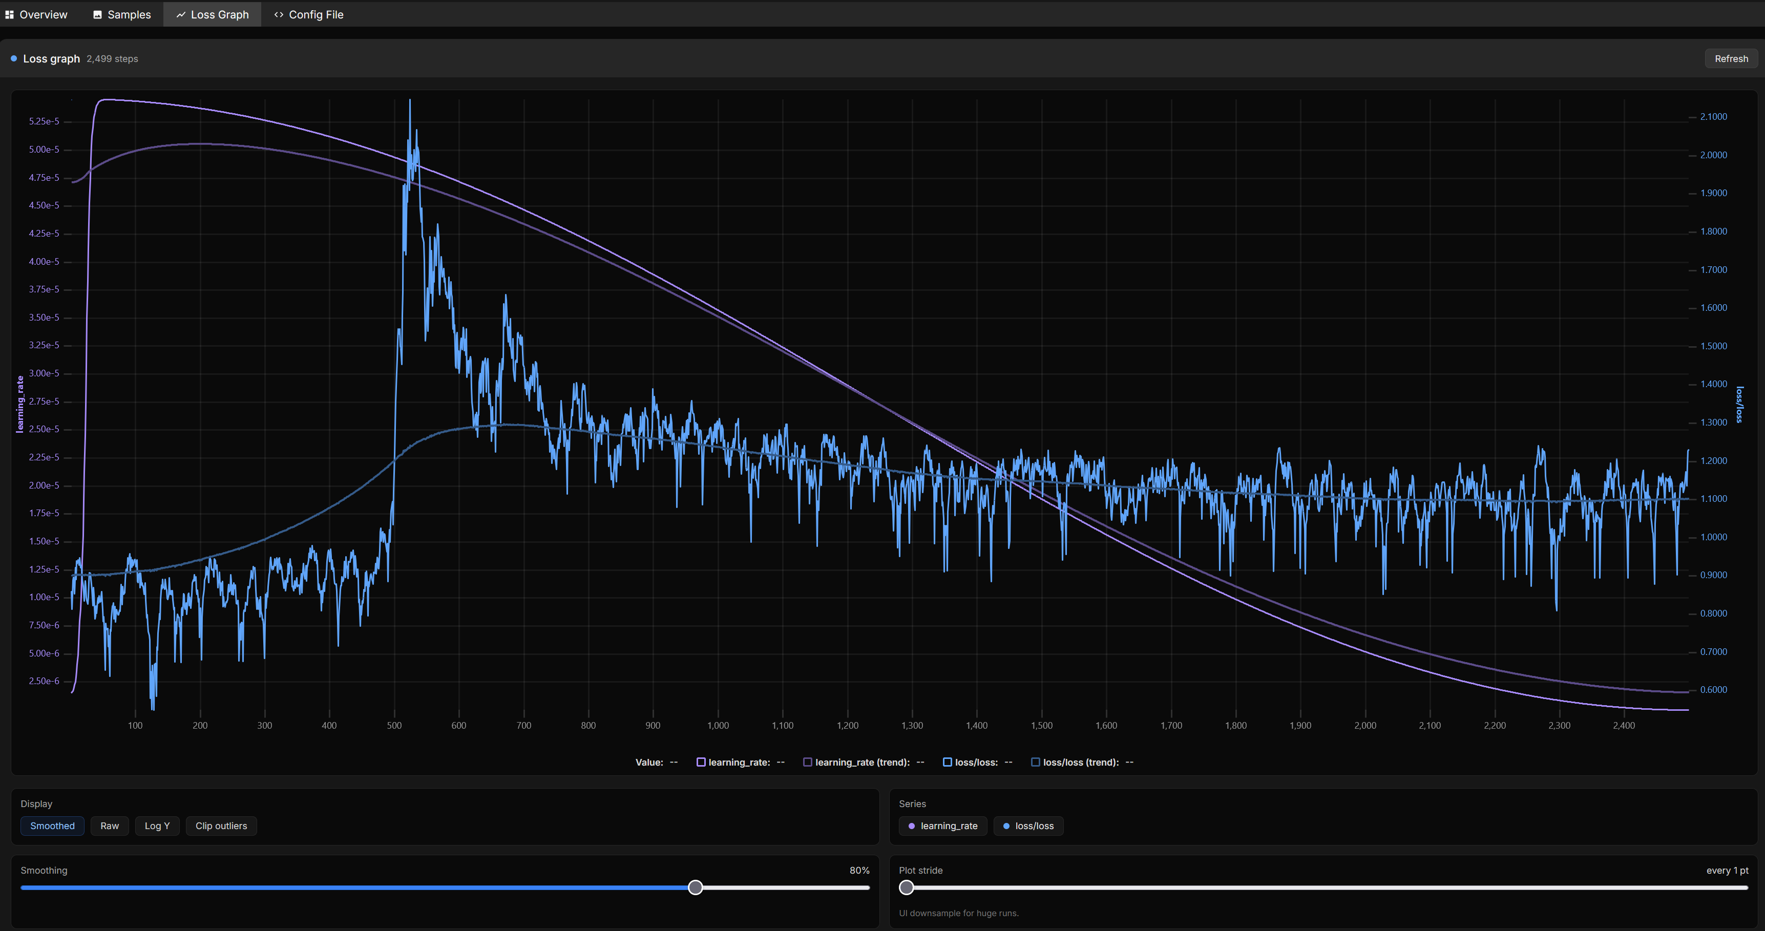Click the learning_rate left axis title
1765x931 pixels.
pos(20,404)
